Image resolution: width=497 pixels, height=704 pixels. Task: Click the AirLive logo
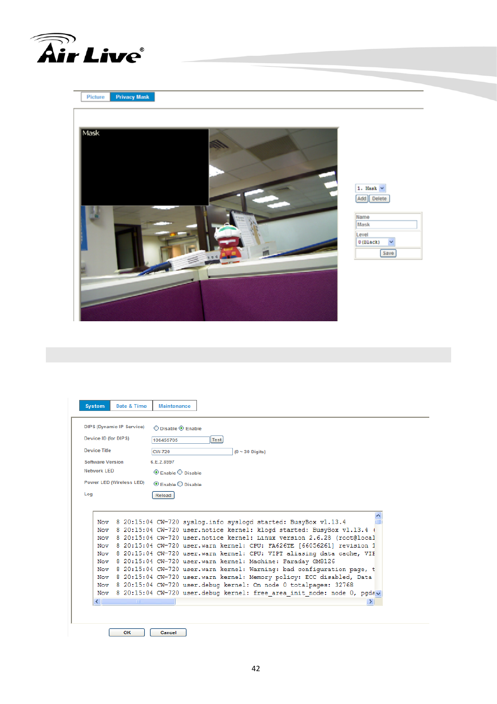point(88,48)
